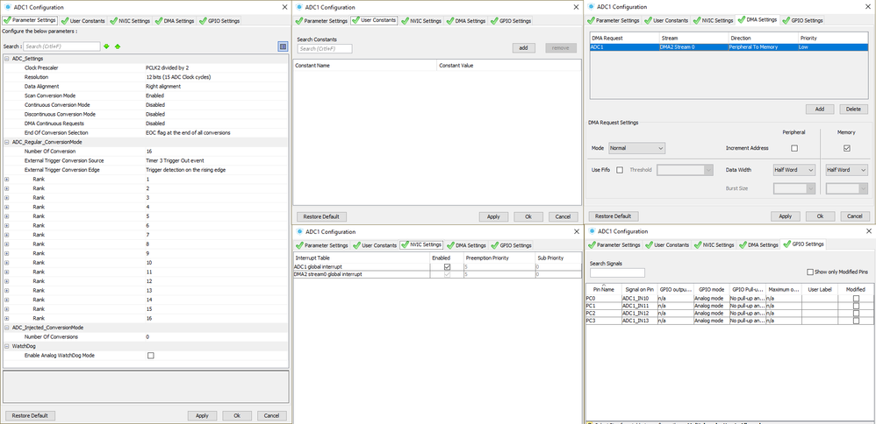The image size is (876, 424).
Task: Sort by the Pin Name column header
Action: [x=603, y=290]
